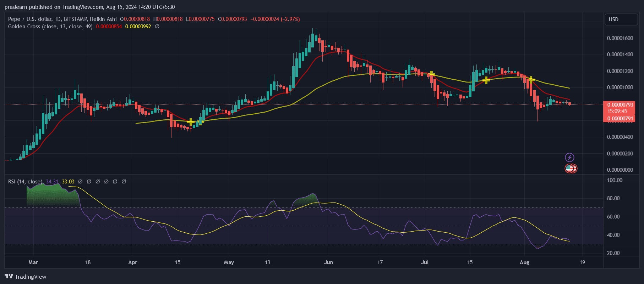Click the current price label 0.00000793

tap(620, 105)
